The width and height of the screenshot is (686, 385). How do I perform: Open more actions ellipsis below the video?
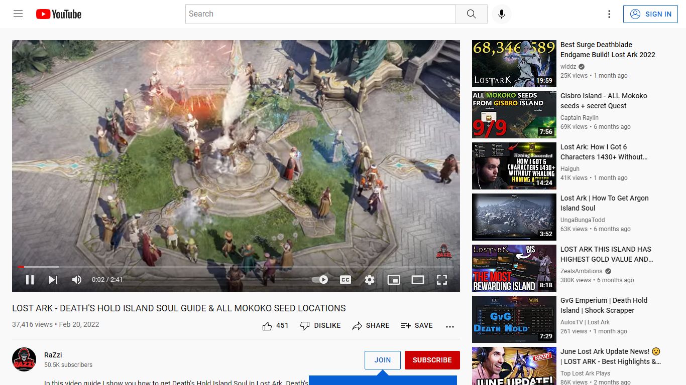click(450, 326)
